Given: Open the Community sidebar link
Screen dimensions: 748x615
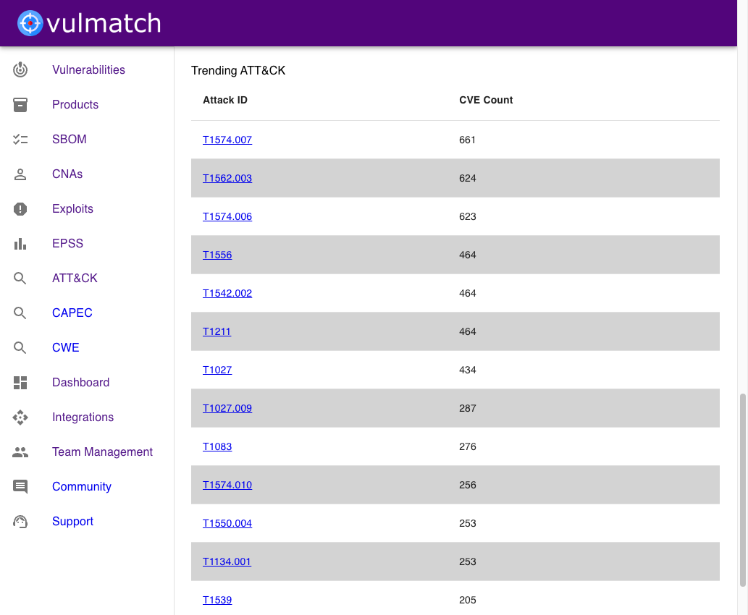Looking at the screenshot, I should coord(81,487).
